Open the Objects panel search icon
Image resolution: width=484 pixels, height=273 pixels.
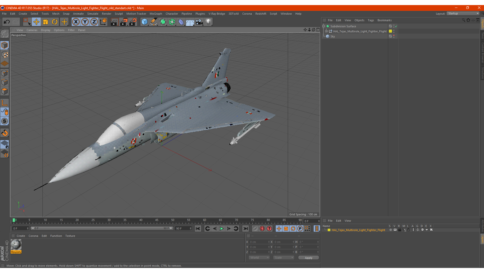coord(463,20)
